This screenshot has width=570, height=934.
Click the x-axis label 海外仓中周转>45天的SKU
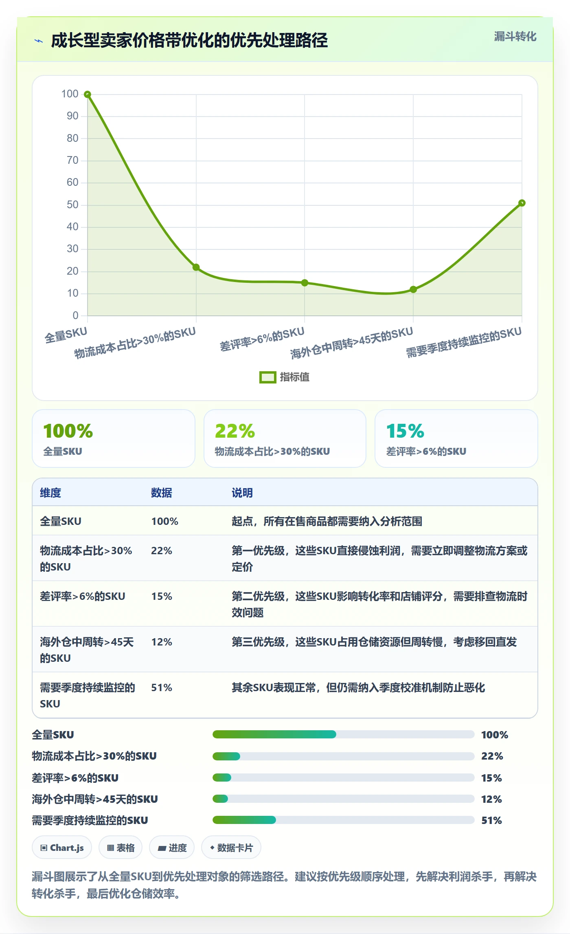[x=352, y=343]
